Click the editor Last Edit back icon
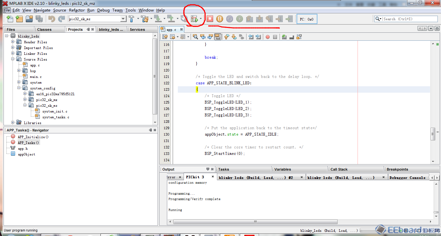 coord(165,37)
